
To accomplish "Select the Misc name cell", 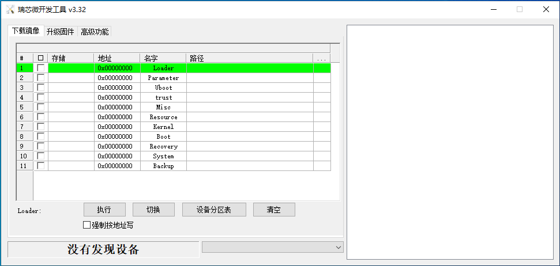I will pos(163,107).
